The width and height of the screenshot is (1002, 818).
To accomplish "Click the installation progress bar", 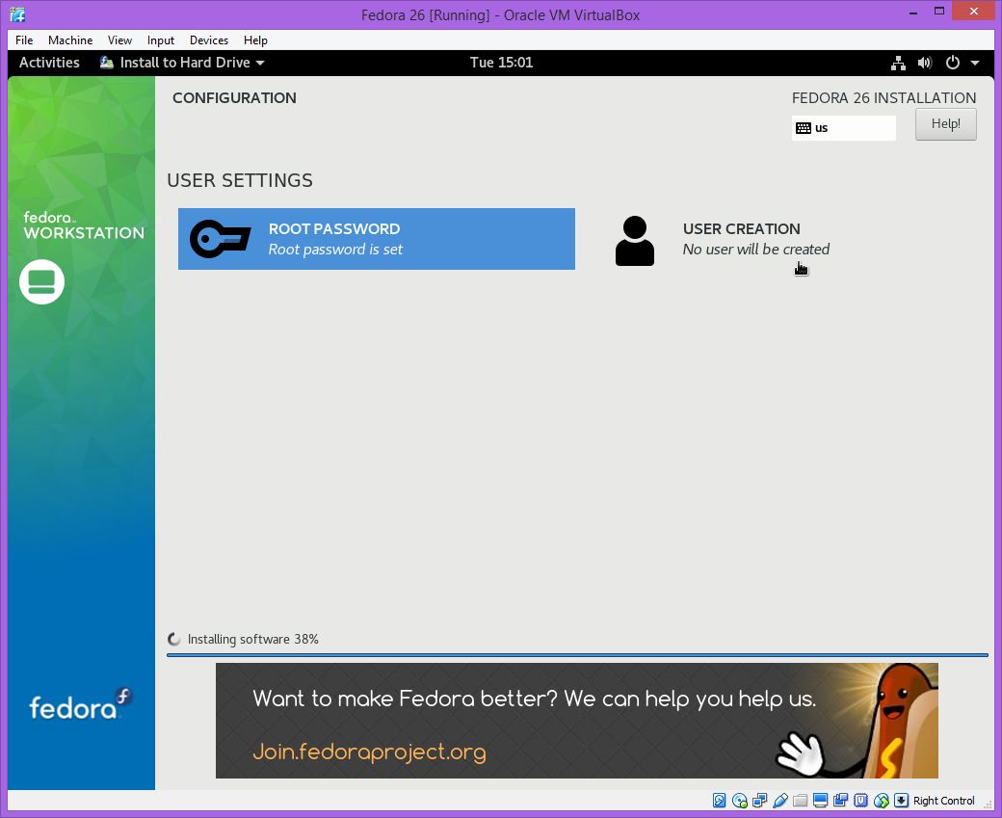I will pos(577,655).
